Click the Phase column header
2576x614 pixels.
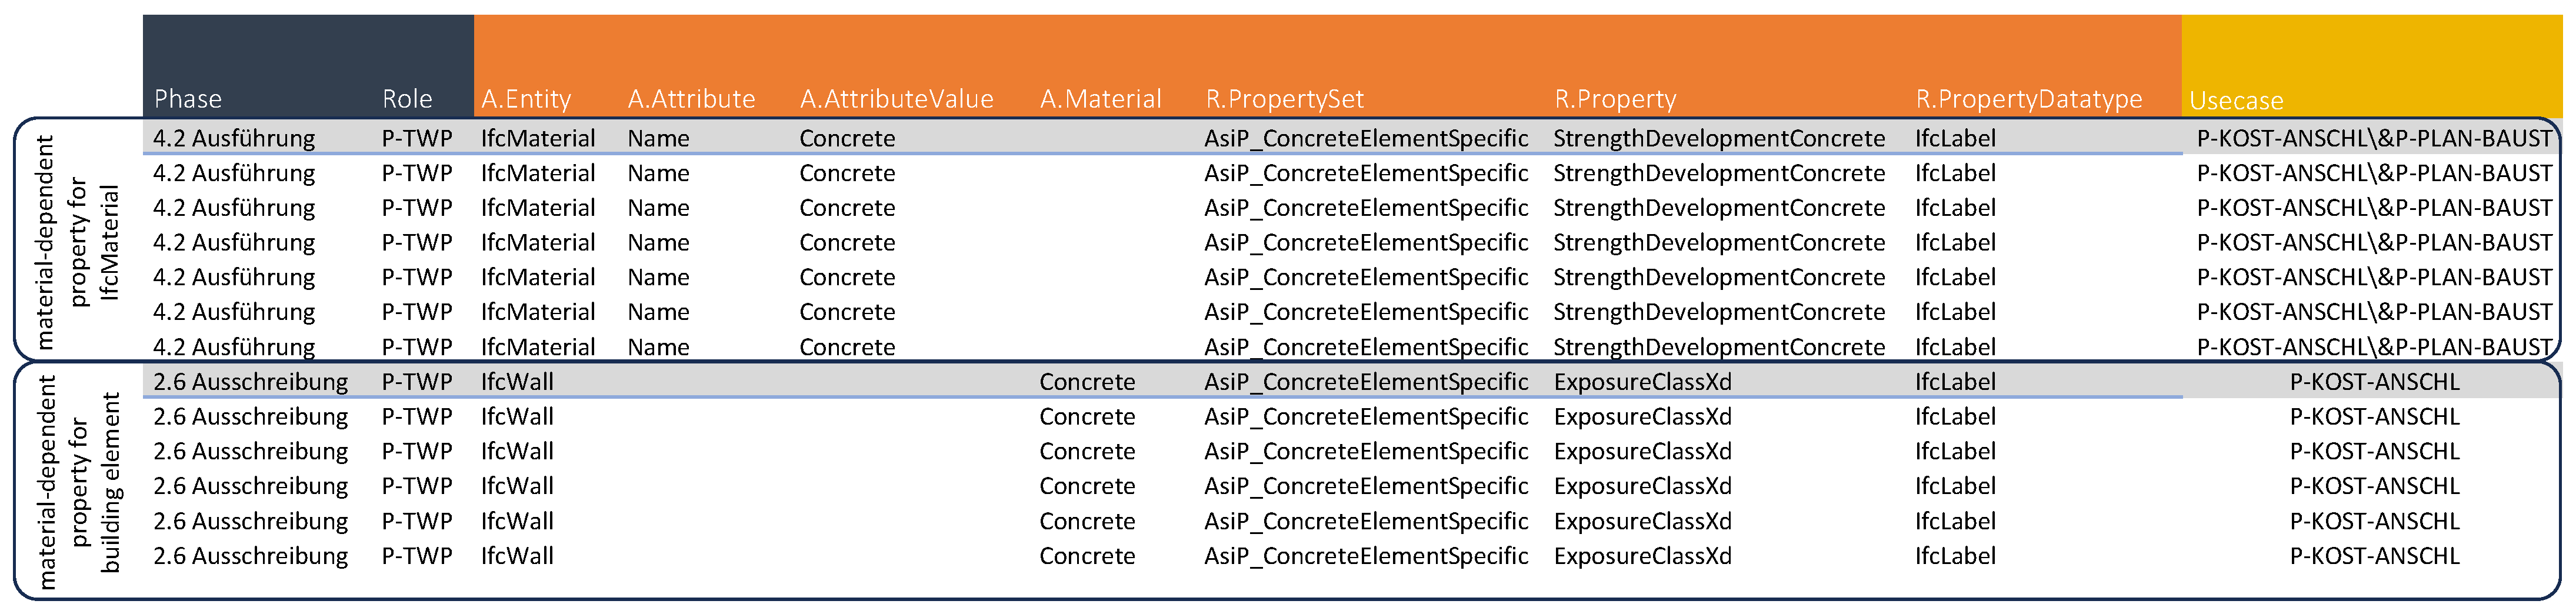(188, 99)
